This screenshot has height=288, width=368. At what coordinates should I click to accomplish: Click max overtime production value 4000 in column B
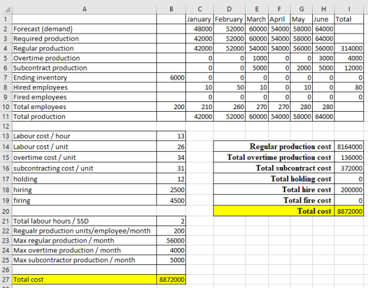(x=171, y=250)
